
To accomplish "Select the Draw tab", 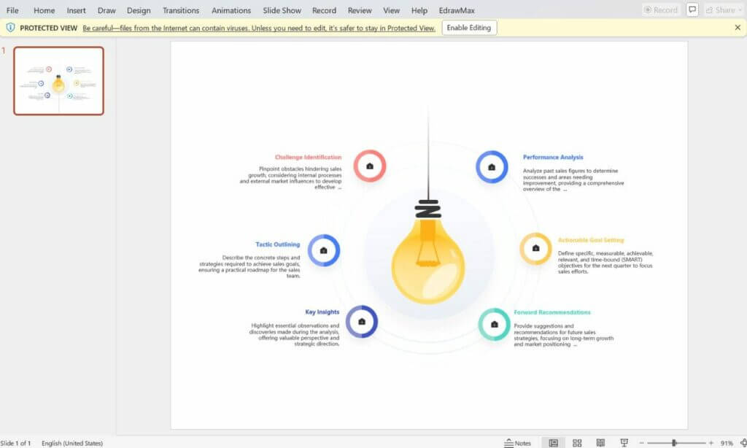I will pos(107,10).
